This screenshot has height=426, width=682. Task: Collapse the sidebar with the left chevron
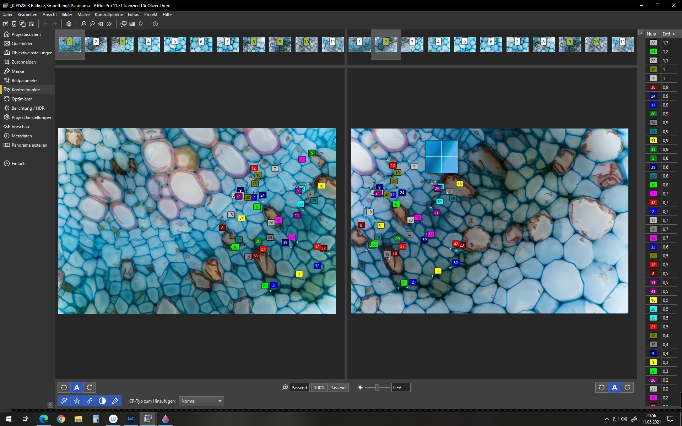pos(50,405)
